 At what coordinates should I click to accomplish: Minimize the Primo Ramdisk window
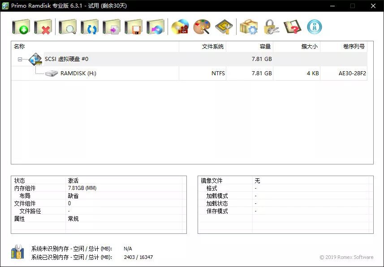(x=332, y=6)
